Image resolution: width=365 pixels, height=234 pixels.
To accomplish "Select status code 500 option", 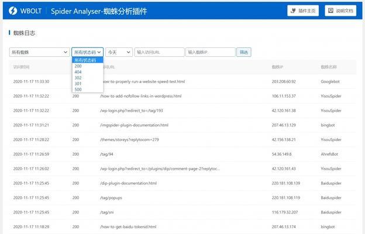I will click(x=88, y=90).
